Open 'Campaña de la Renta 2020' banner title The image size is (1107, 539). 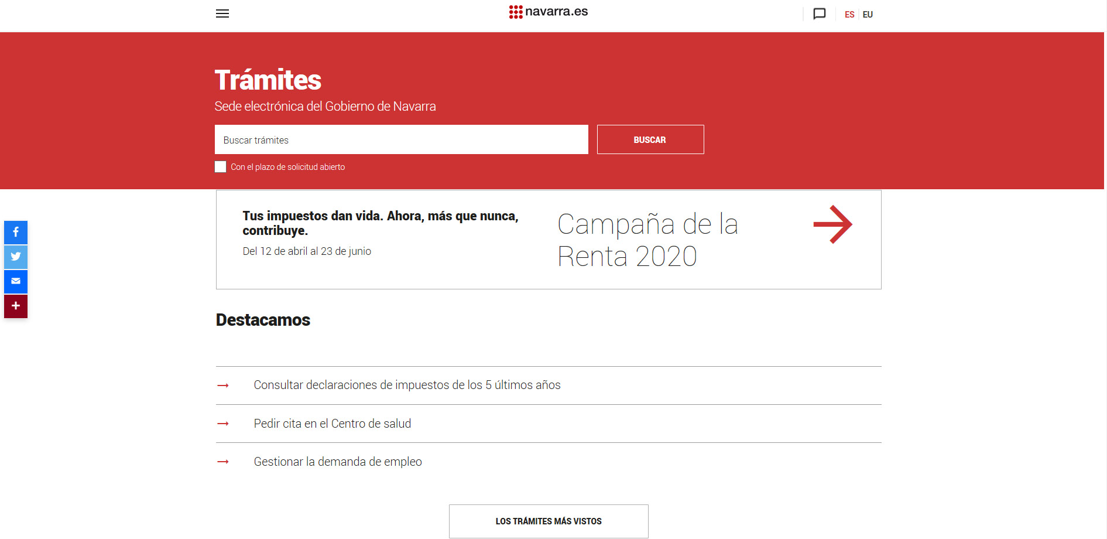point(647,240)
